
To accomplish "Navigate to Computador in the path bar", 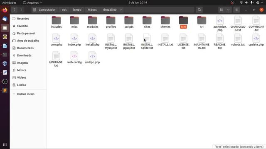I will (45, 10).
